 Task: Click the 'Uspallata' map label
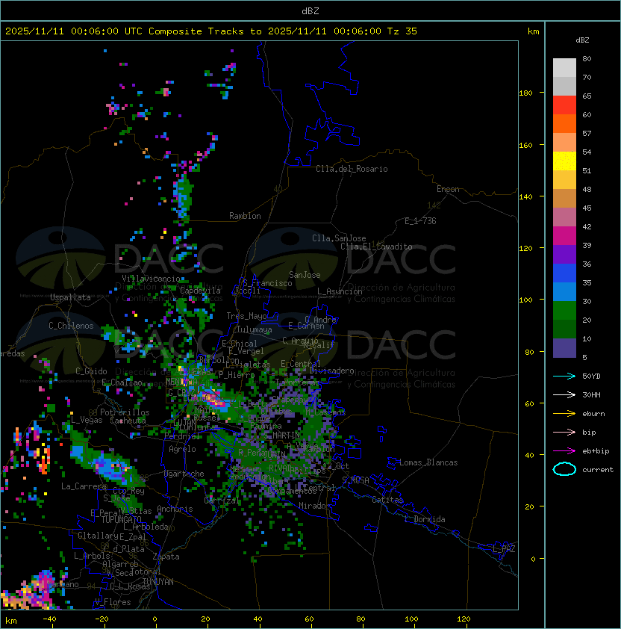[x=70, y=297]
